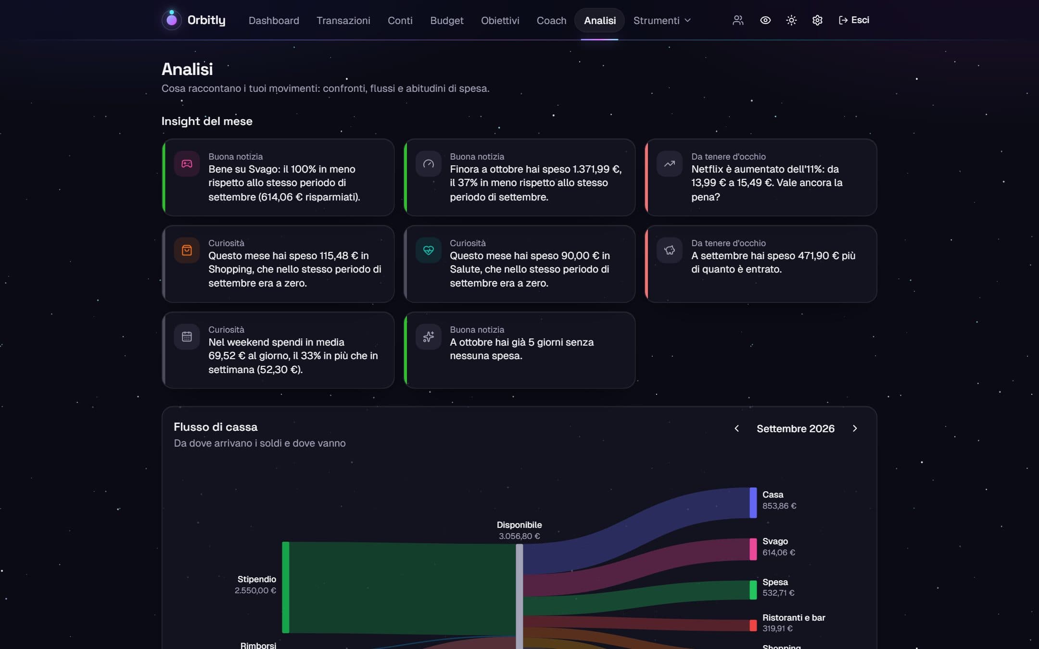Navigate to Obiettivi

[x=500, y=20]
